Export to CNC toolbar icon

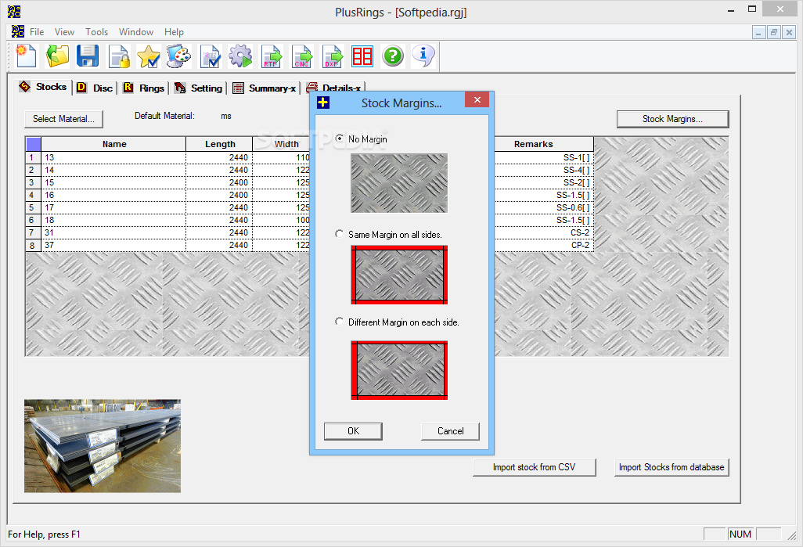pos(301,56)
